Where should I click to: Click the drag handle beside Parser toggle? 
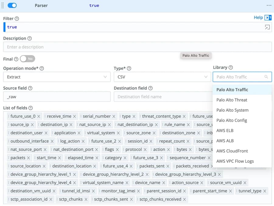click(3, 5)
